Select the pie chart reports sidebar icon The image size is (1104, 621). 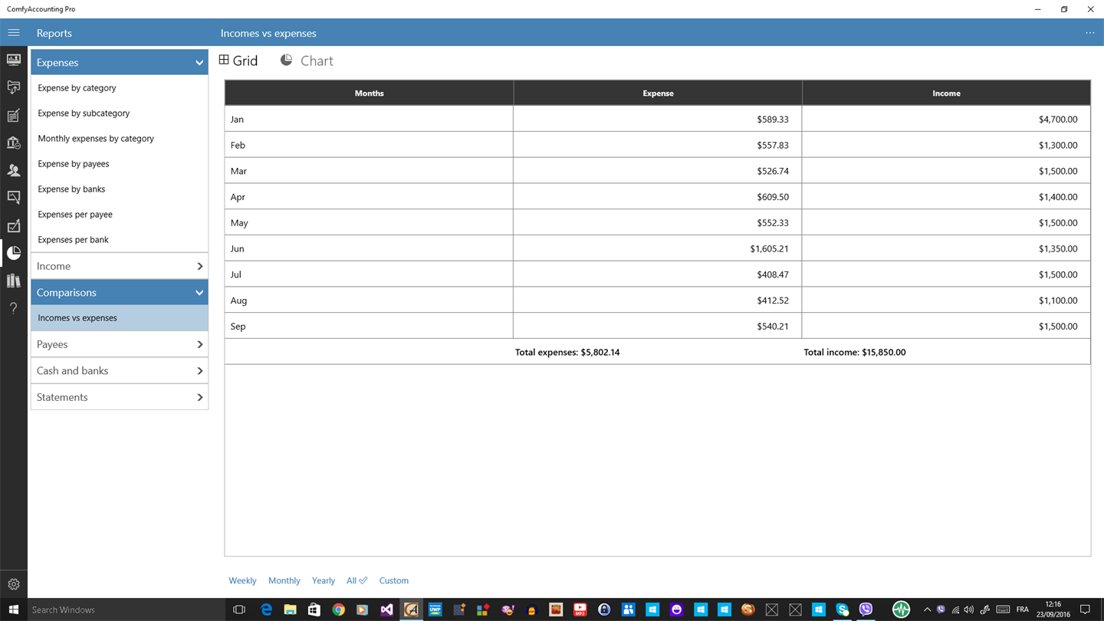click(14, 253)
